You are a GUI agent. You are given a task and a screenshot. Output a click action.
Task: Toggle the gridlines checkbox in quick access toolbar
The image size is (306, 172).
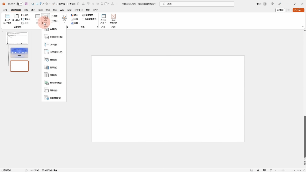[58, 4]
